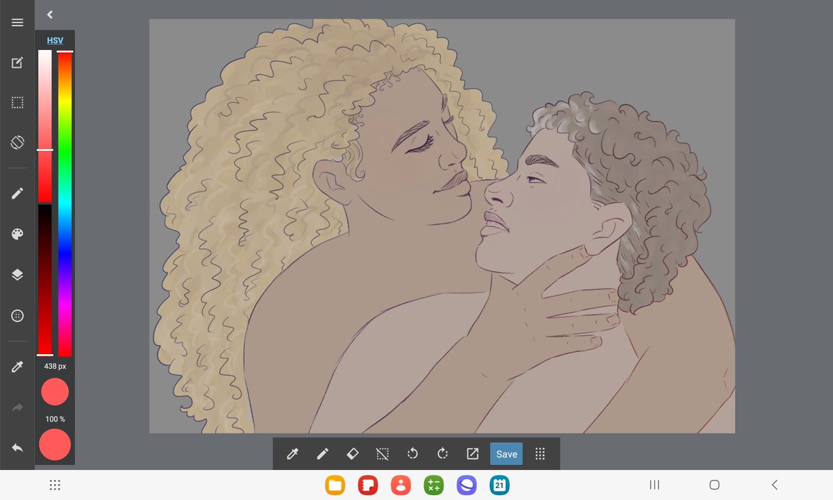Click the deselect selection icon in bottom toolbar

point(382,454)
